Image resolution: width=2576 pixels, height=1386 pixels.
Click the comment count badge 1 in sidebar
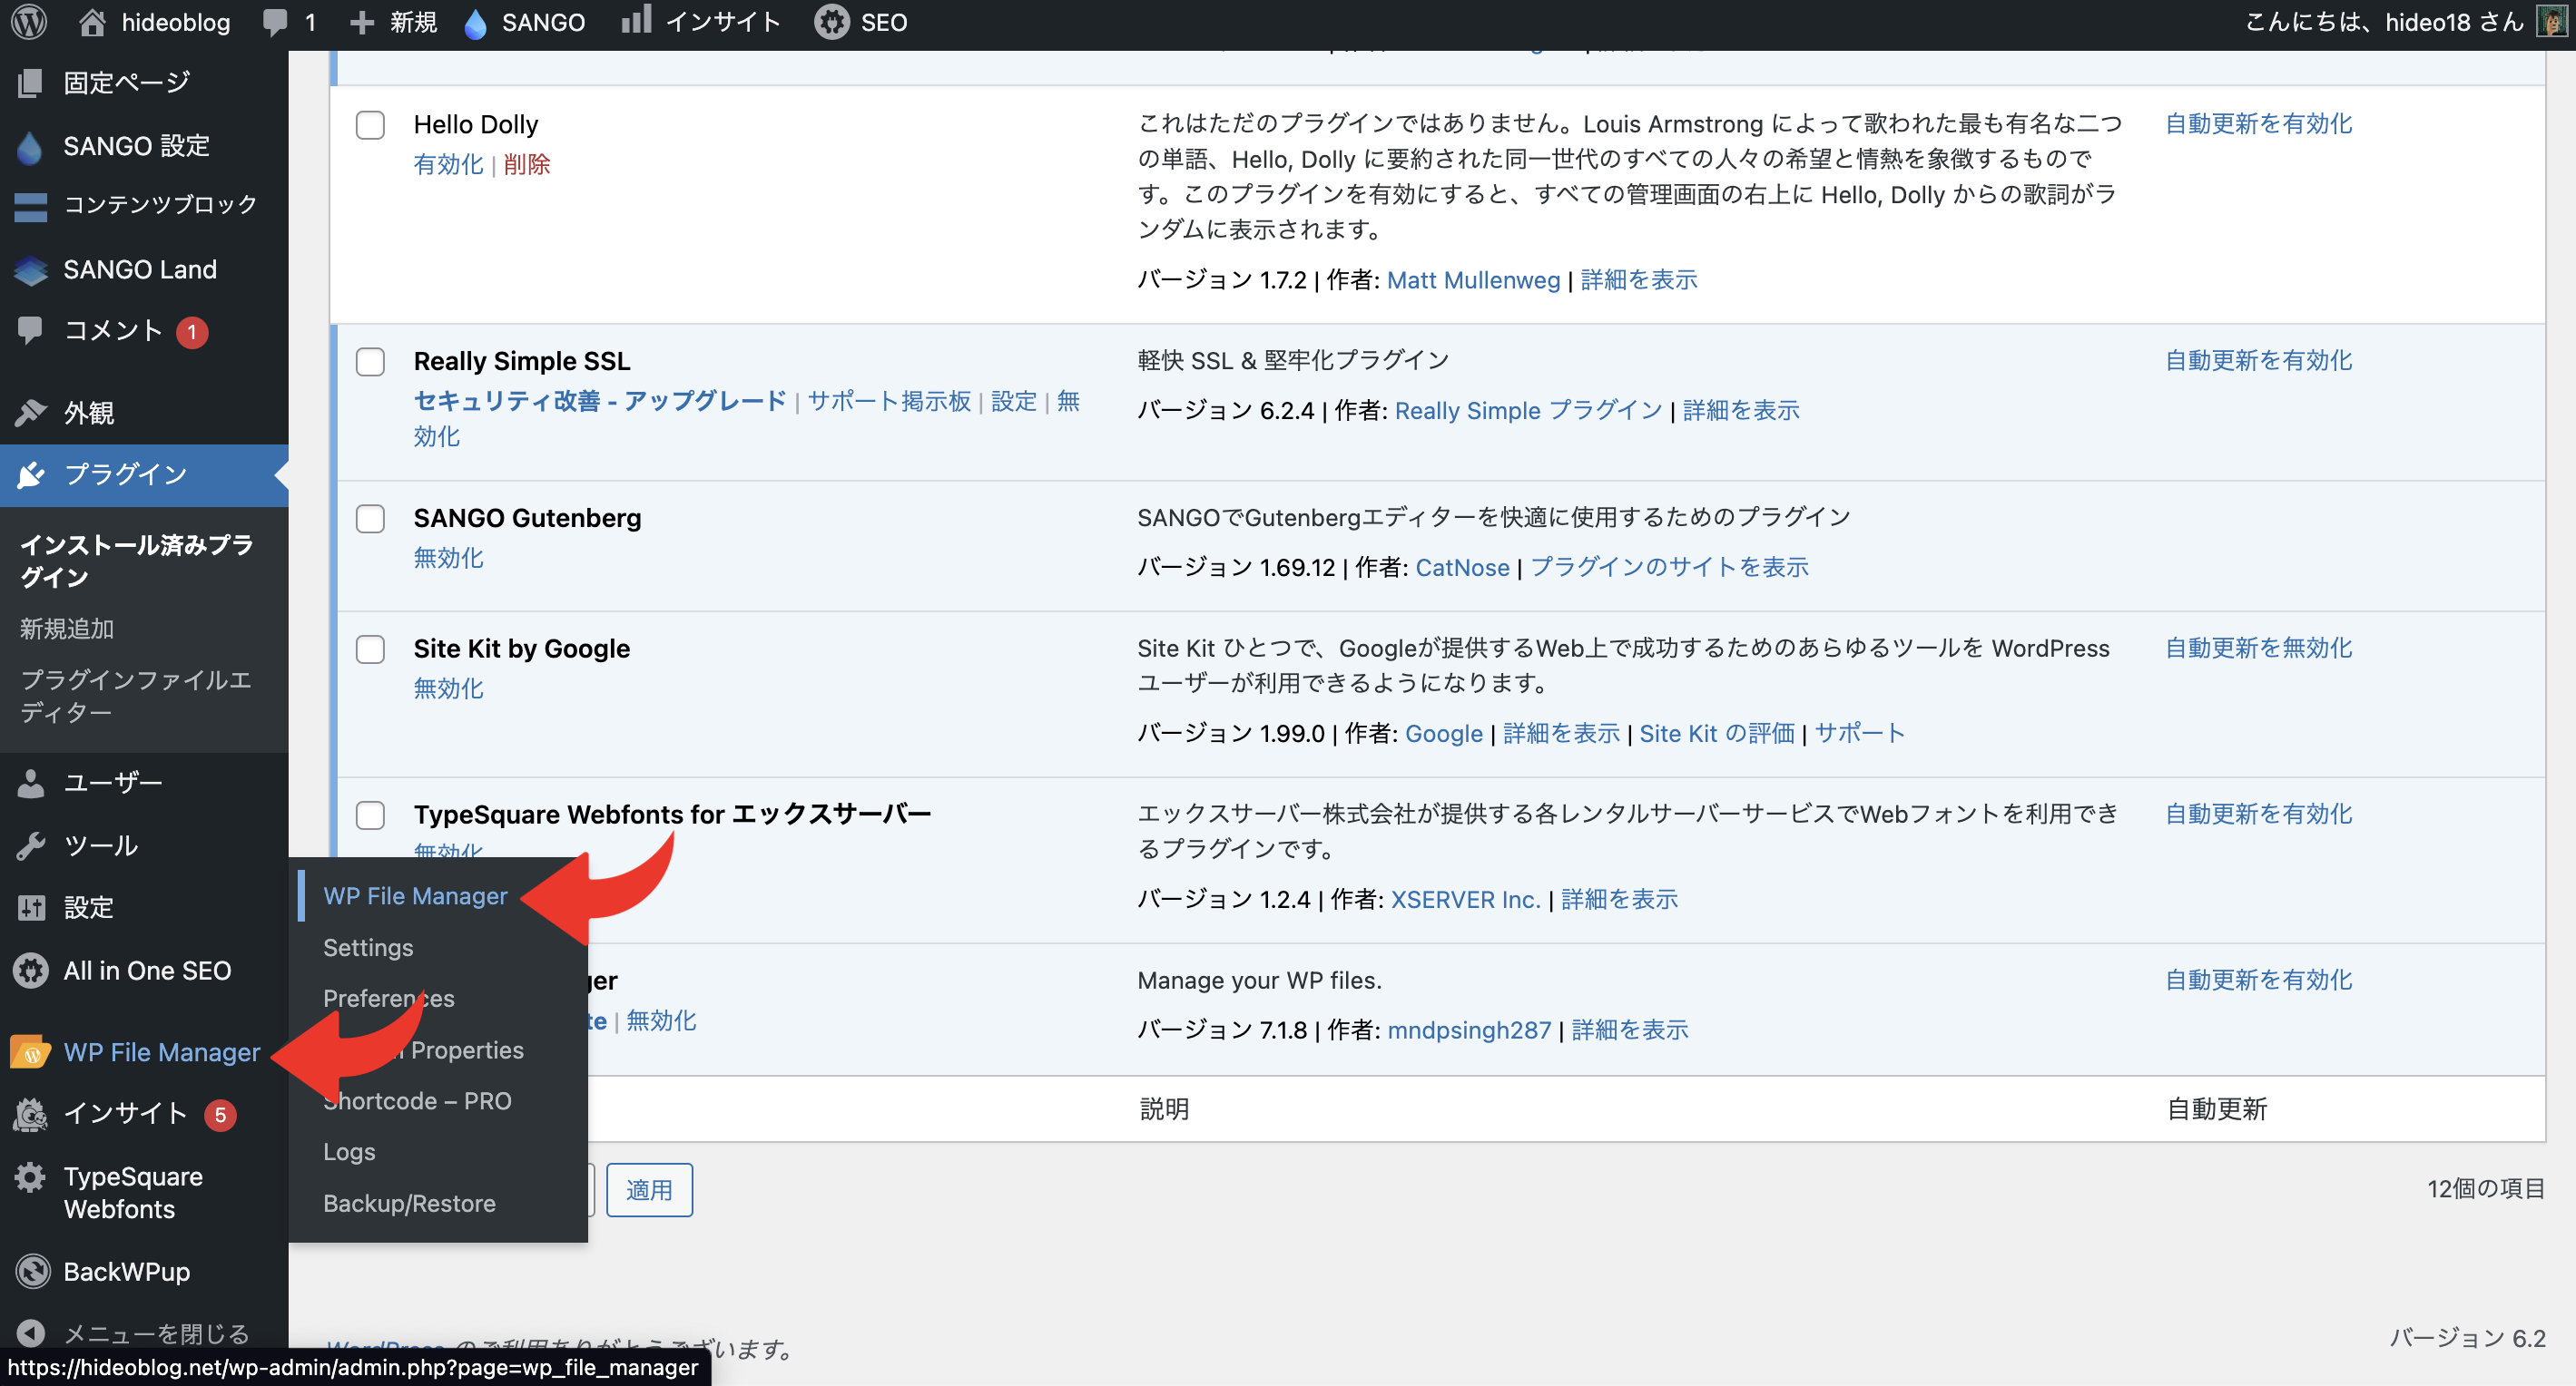pyautogui.click(x=192, y=332)
